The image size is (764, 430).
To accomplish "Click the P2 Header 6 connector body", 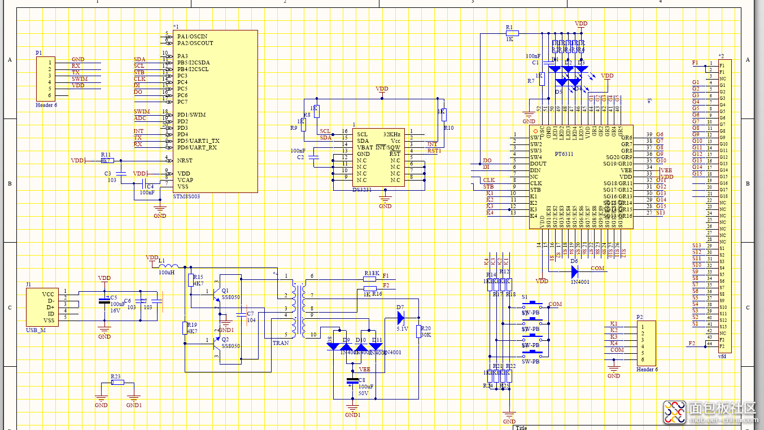I will pos(646,343).
